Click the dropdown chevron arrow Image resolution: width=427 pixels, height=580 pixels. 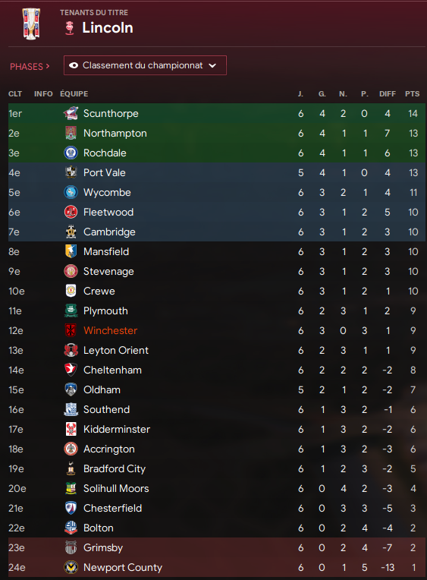pos(212,65)
